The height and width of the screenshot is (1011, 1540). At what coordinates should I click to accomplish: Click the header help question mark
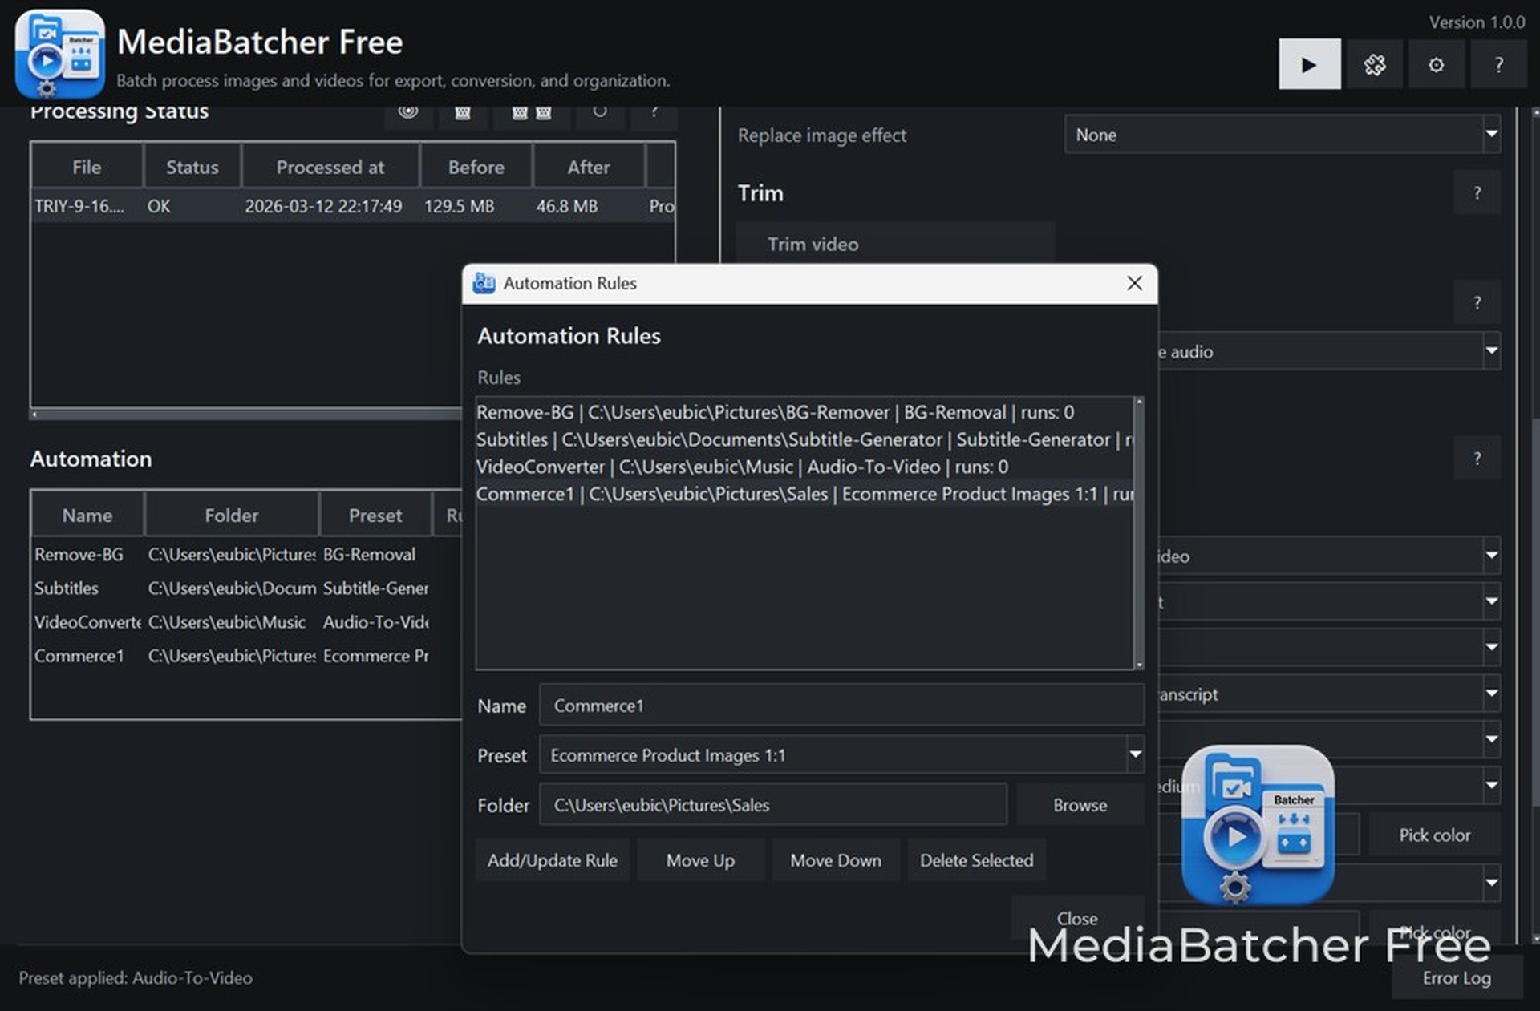pyautogui.click(x=1497, y=65)
